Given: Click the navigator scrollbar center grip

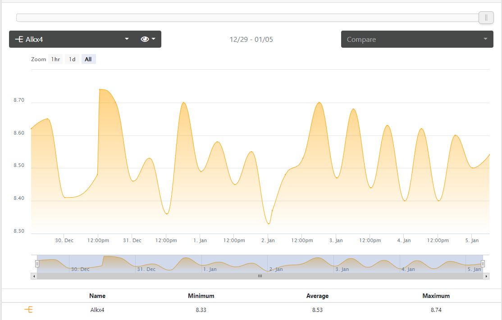Looking at the screenshot, I should [260, 276].
